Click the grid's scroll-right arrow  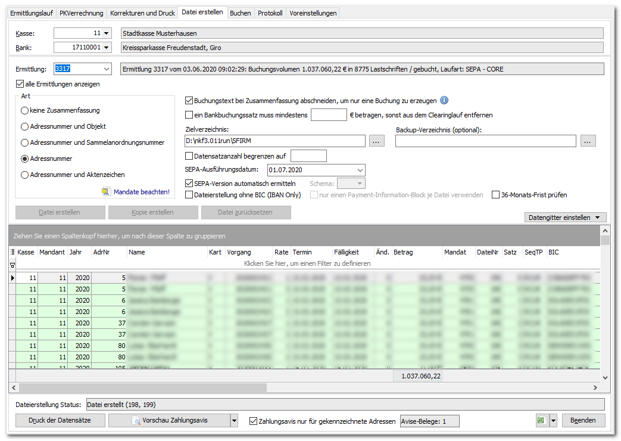pos(595,387)
